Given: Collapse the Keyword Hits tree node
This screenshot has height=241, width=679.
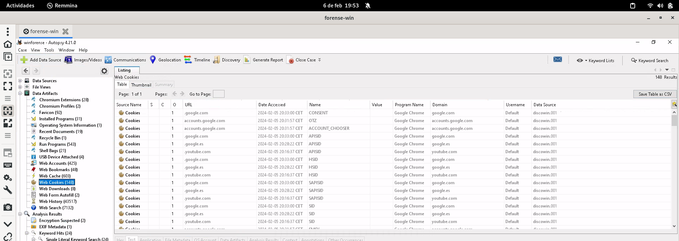Looking at the screenshot, I should [27, 233].
